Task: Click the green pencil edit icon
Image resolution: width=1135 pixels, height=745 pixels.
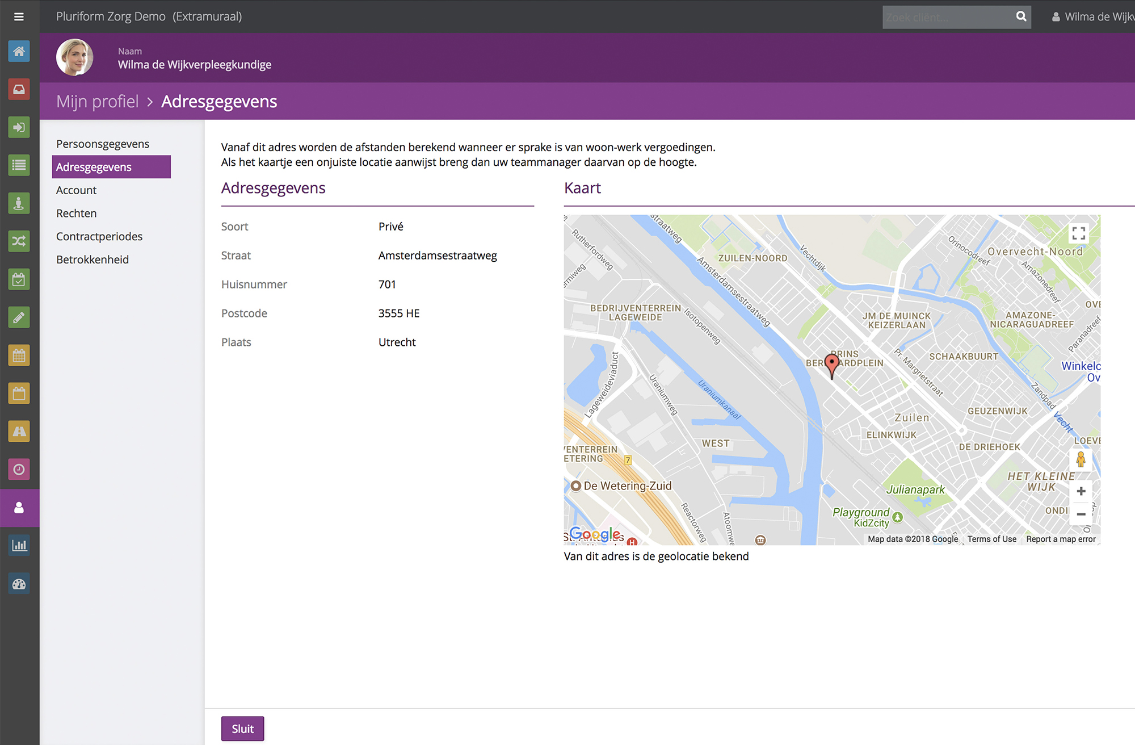Action: pos(19,317)
